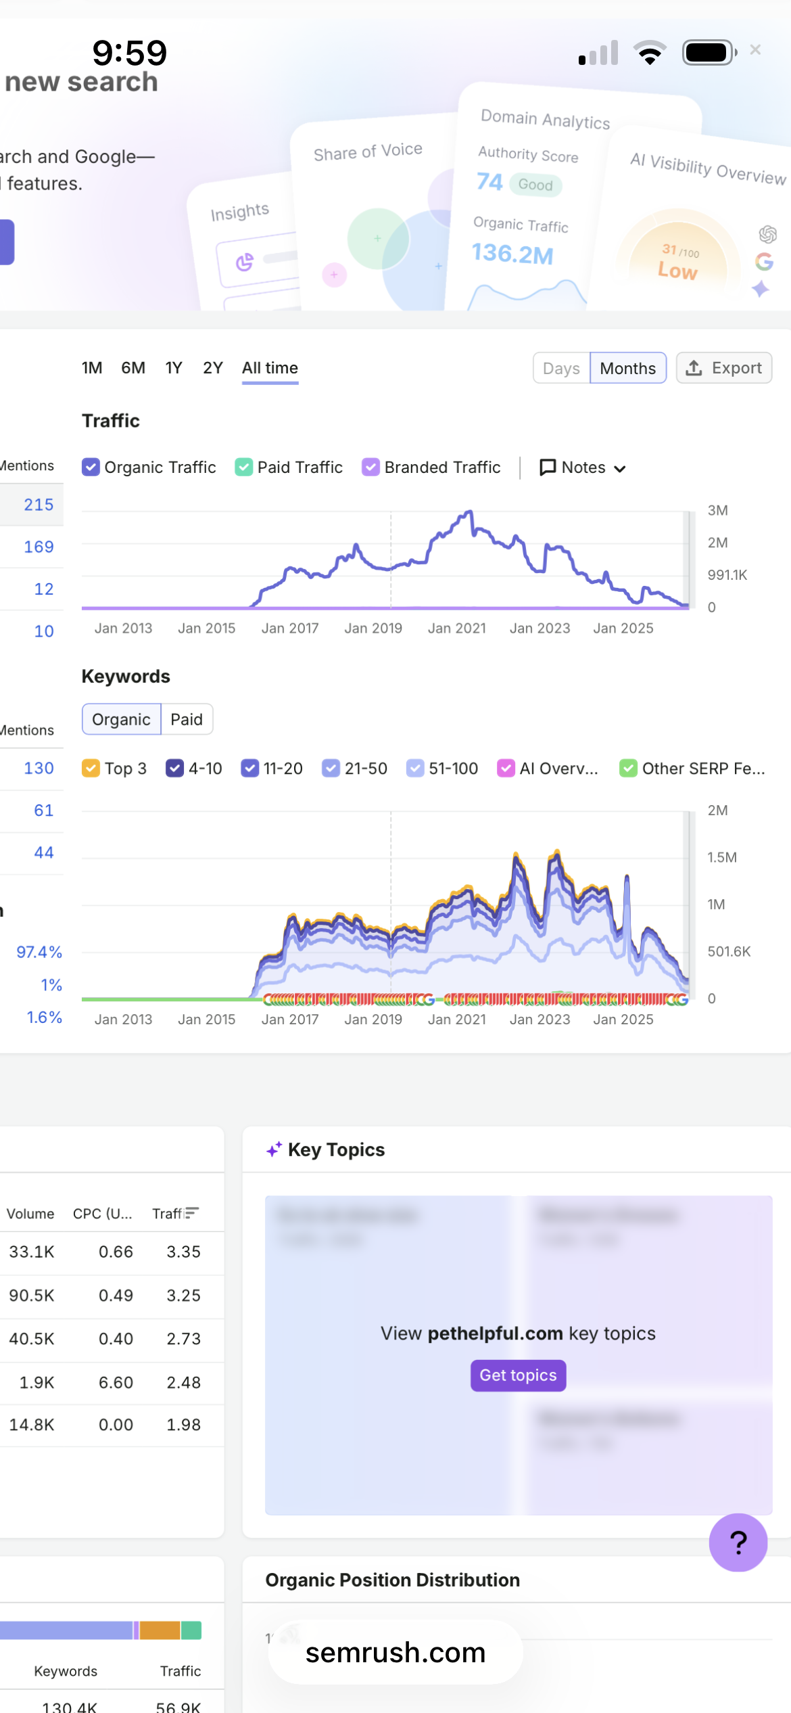Click the 215 mentions link
The height and width of the screenshot is (1713, 791).
pos(39,505)
